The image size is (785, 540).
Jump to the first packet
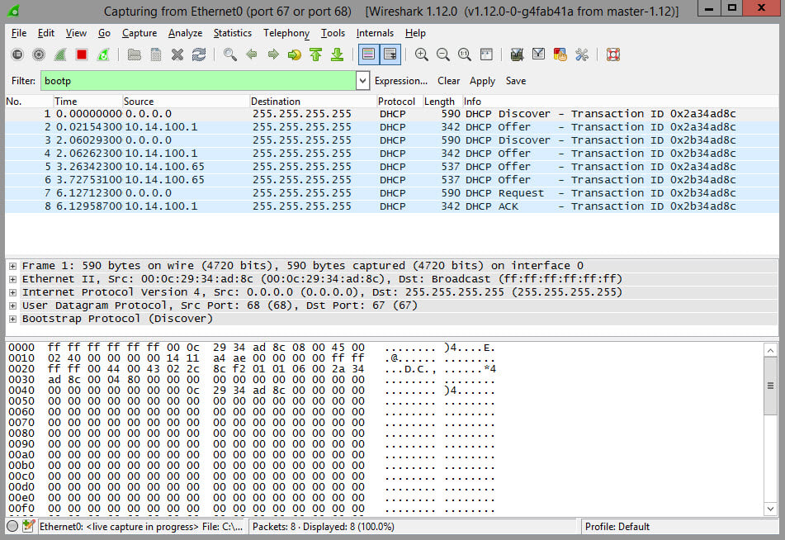315,54
